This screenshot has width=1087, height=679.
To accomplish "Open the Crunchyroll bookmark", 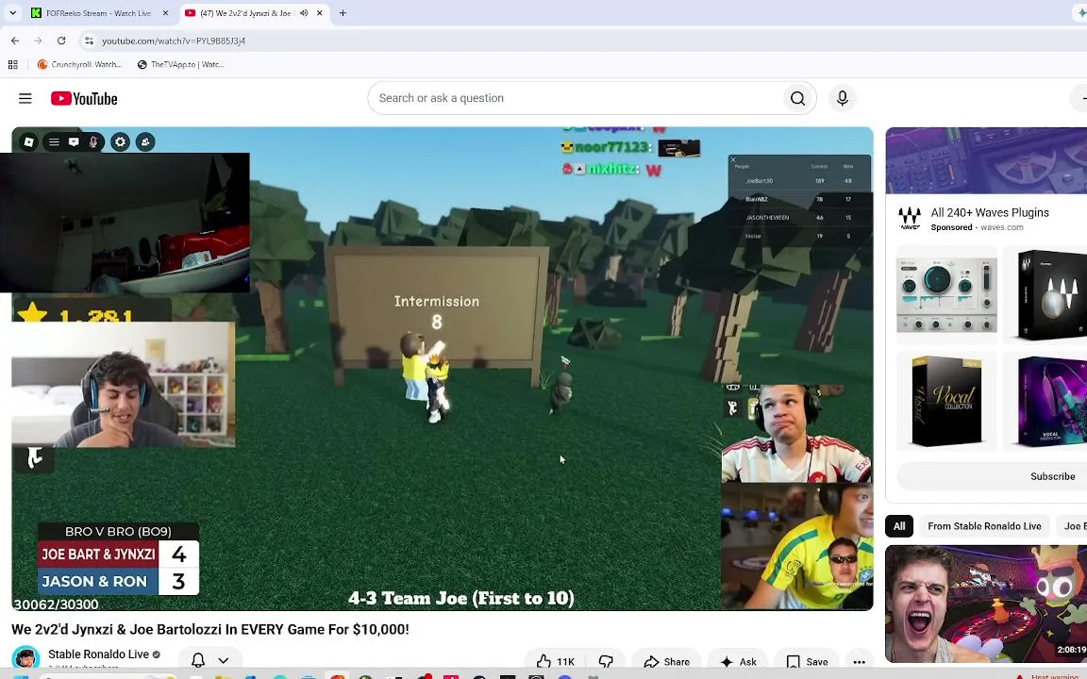I will 79,64.
